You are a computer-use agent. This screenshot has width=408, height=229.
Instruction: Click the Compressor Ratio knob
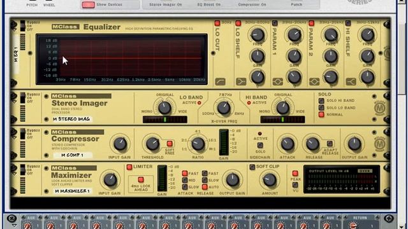(198, 144)
